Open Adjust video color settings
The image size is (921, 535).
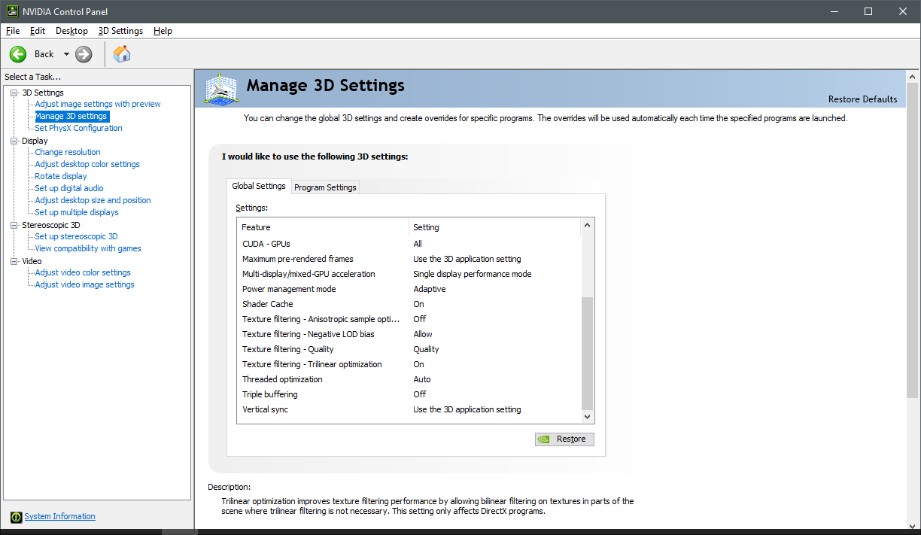[83, 272]
